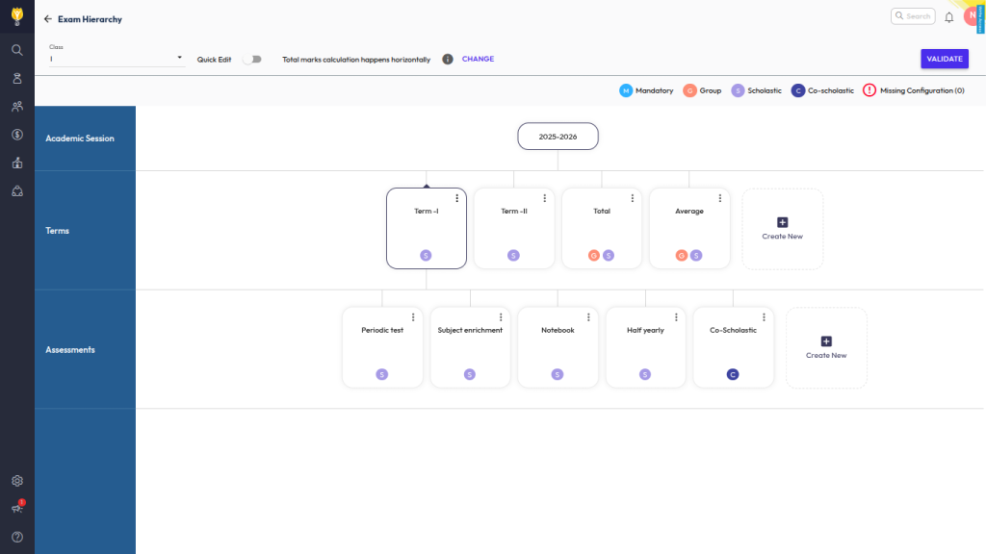Open three-dot menu on Periodic test card
The height and width of the screenshot is (554, 986).
tap(413, 317)
